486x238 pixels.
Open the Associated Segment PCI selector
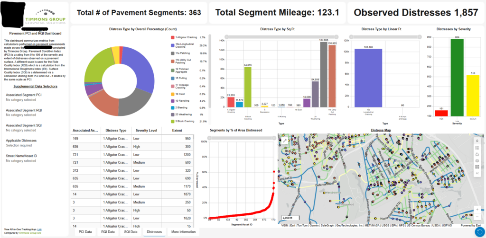point(36,97)
